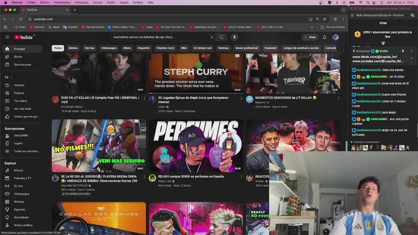Screen dimensions: 418x235
Task: Open options for Steph Curry video
Action: tap(241, 98)
